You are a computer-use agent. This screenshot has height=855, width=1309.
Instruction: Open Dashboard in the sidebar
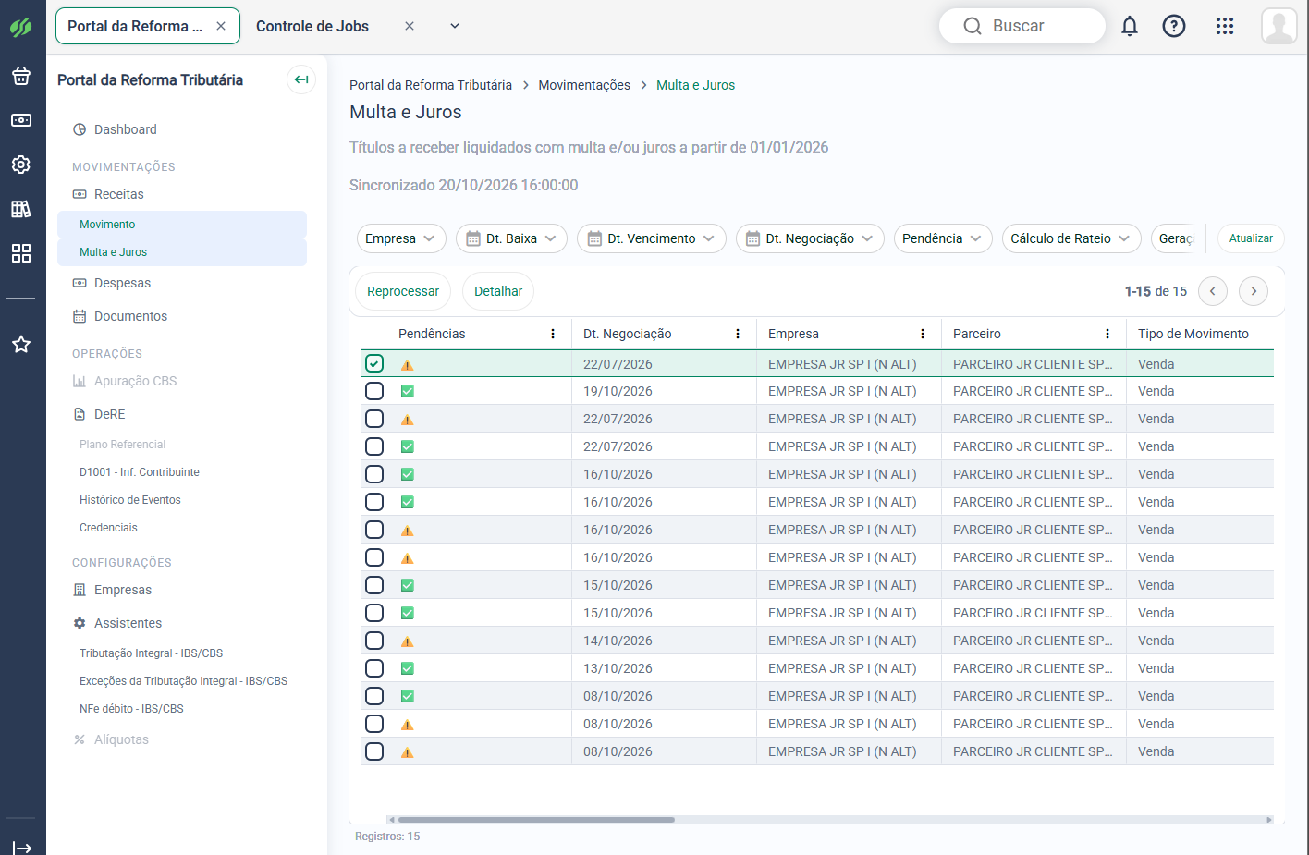click(x=126, y=129)
